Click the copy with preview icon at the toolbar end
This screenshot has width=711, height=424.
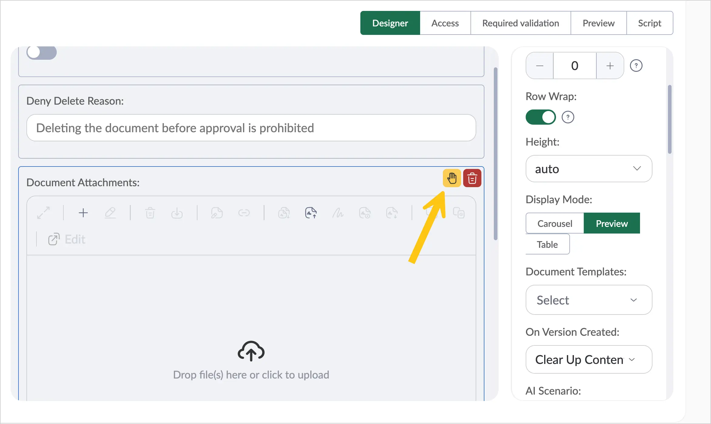(459, 213)
